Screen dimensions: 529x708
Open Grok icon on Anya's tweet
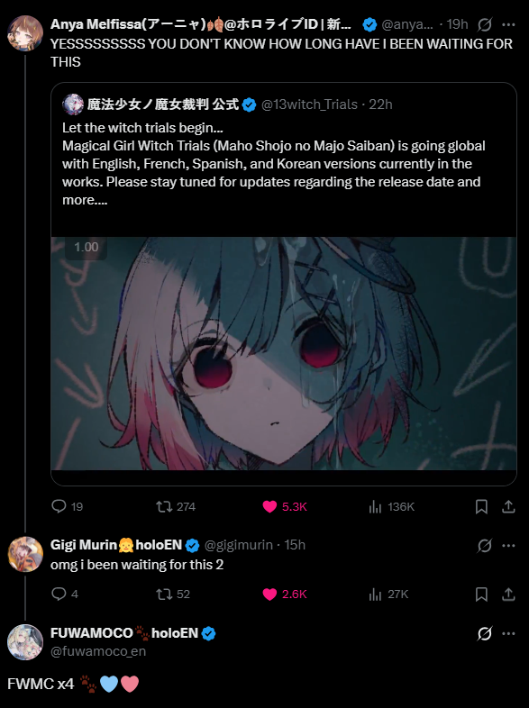tap(485, 24)
